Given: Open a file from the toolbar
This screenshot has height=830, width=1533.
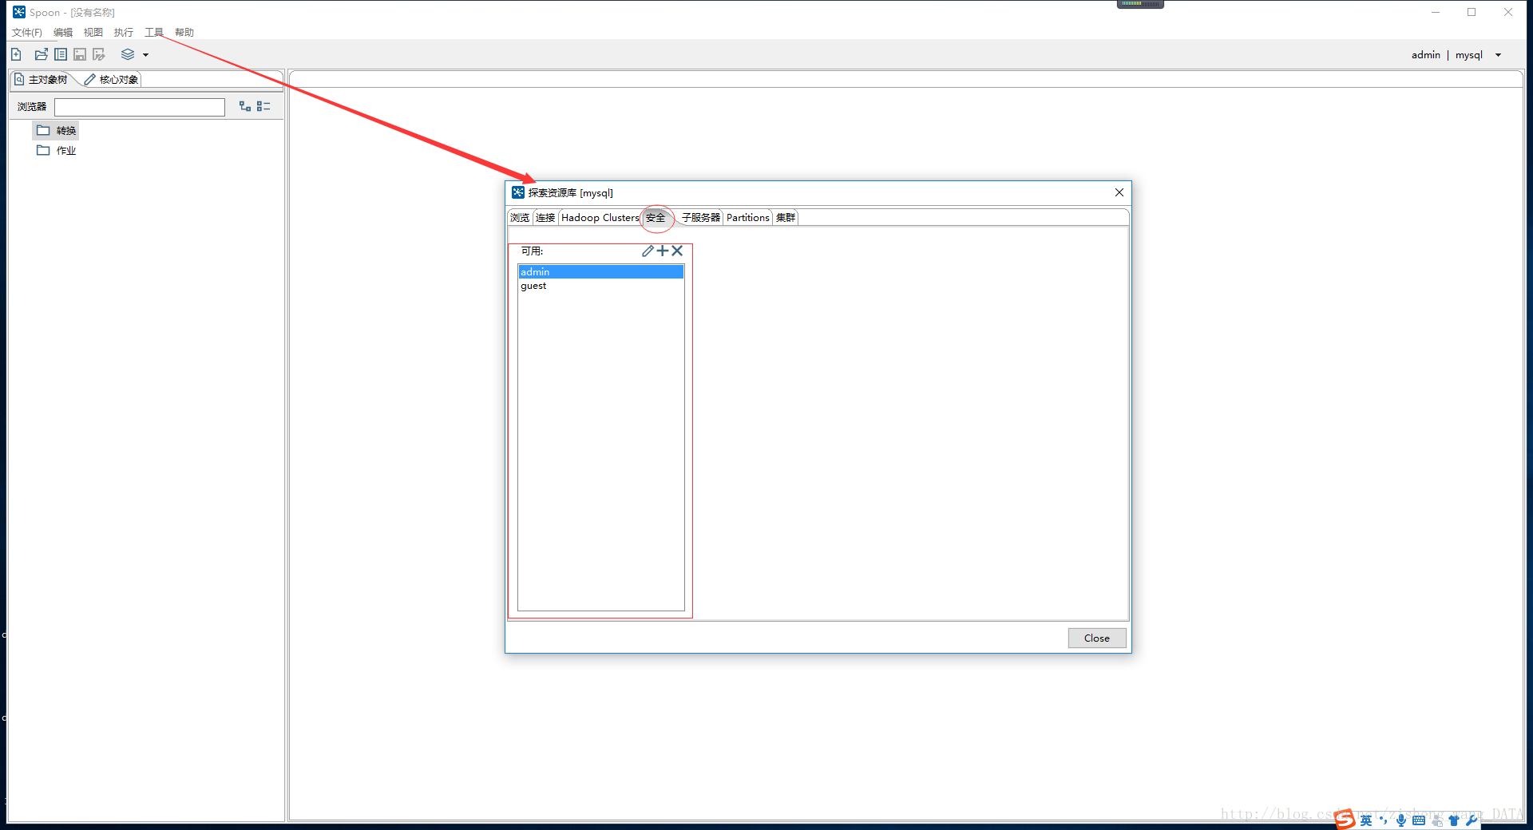Looking at the screenshot, I should click(41, 54).
